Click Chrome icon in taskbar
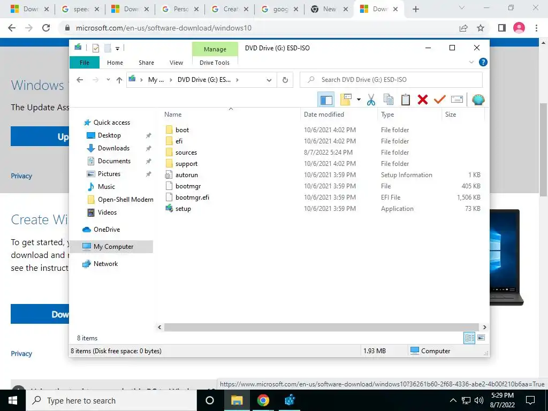Image resolution: width=548 pixels, height=411 pixels. click(x=263, y=400)
